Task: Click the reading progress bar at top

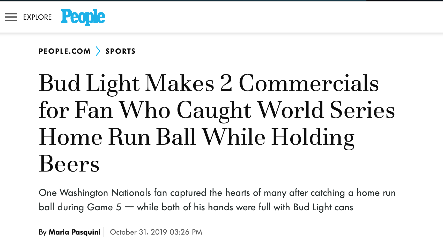Action: [222, 1]
